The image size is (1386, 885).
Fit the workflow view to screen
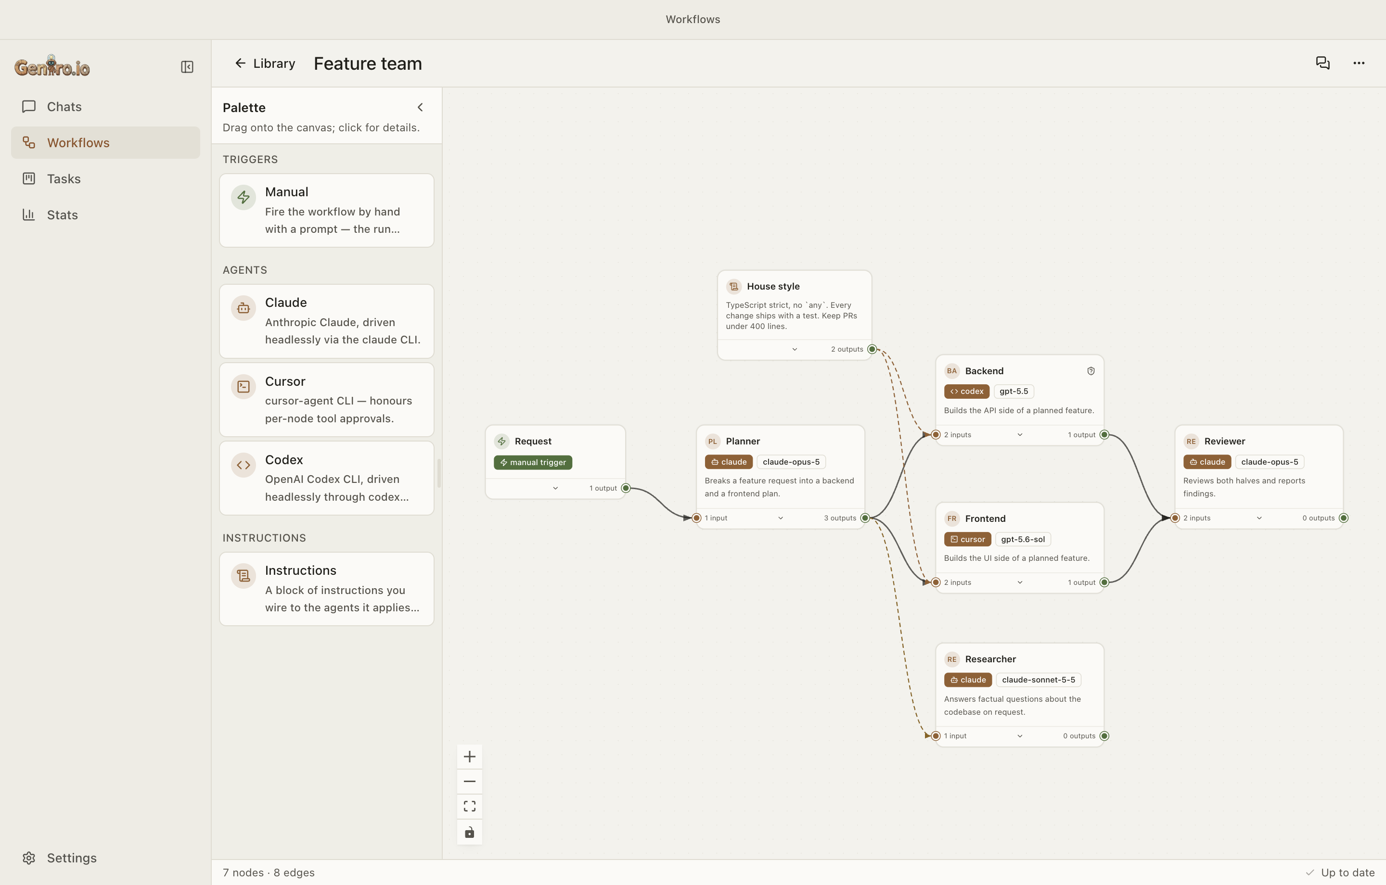click(x=470, y=806)
